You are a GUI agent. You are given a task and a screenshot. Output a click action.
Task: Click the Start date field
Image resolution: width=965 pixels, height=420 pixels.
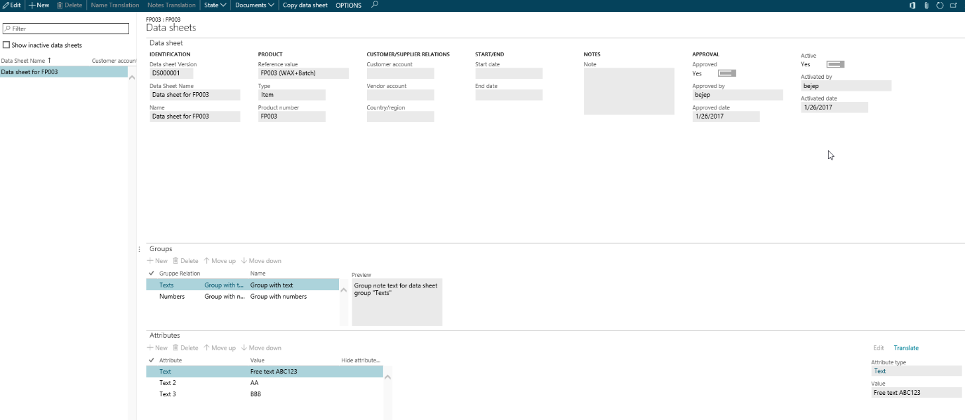tap(509, 74)
